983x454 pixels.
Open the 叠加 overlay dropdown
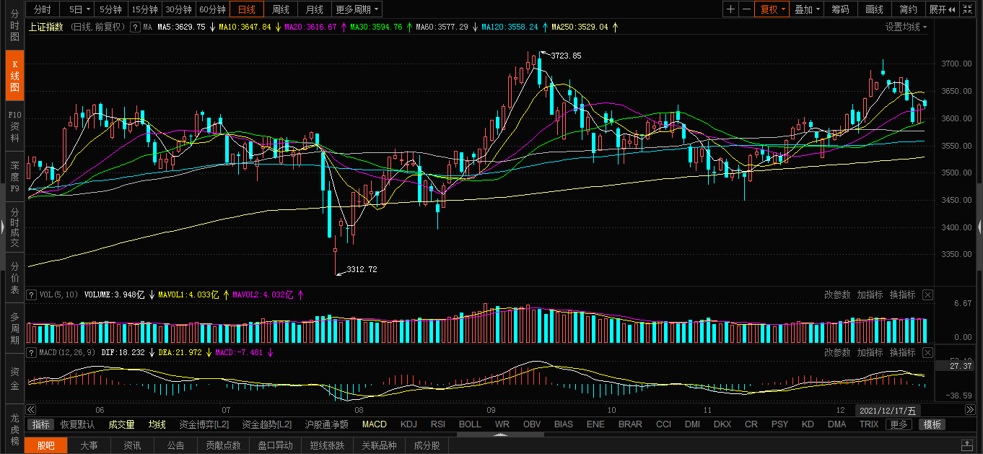click(806, 9)
